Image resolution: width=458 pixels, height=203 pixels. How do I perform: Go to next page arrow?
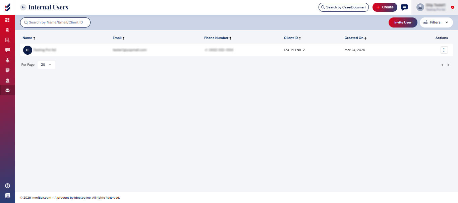click(449, 65)
